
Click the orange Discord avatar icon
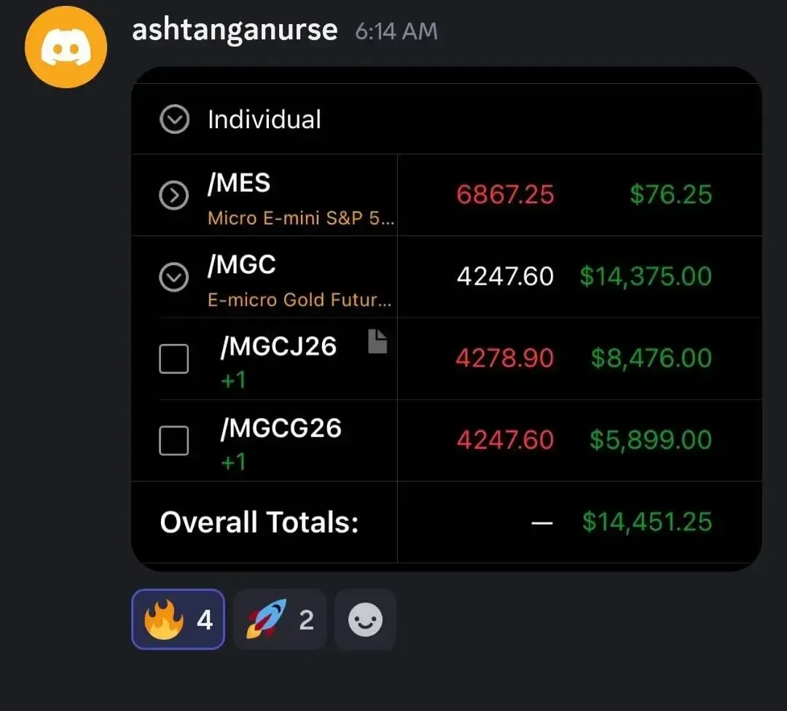66,47
